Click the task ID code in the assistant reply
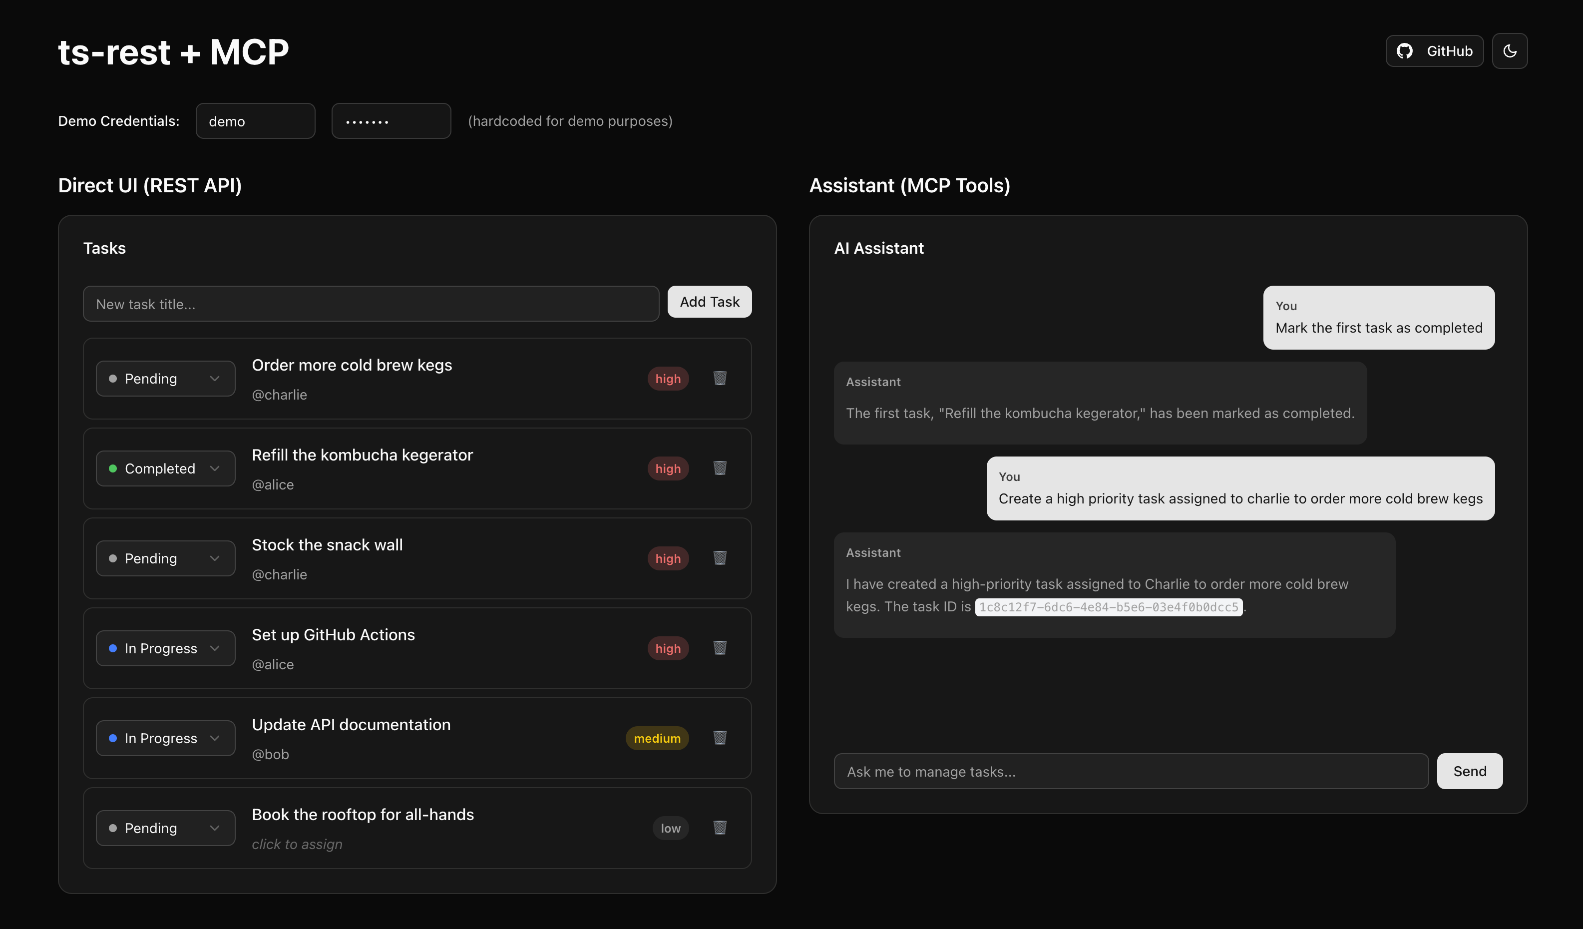This screenshot has height=929, width=1583. (x=1108, y=607)
